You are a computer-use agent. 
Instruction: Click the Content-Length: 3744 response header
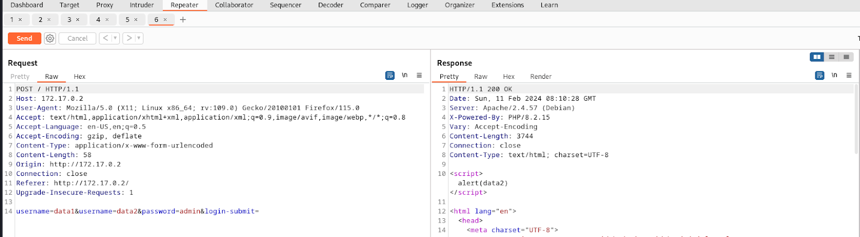click(x=491, y=136)
